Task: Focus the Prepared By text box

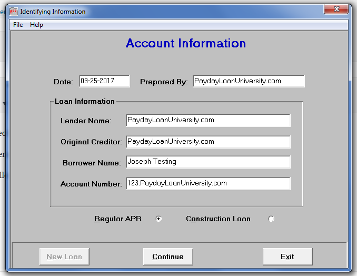Action: click(249, 81)
